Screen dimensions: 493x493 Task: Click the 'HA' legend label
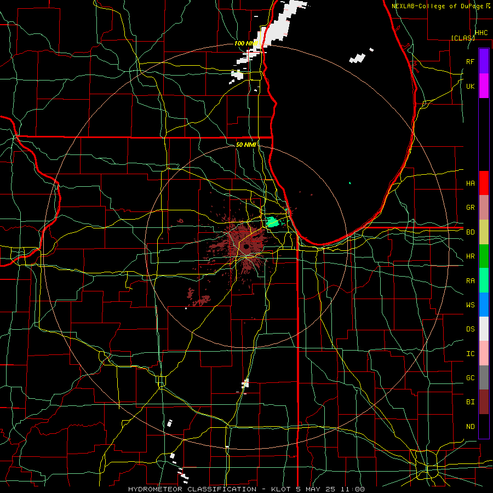click(x=470, y=184)
